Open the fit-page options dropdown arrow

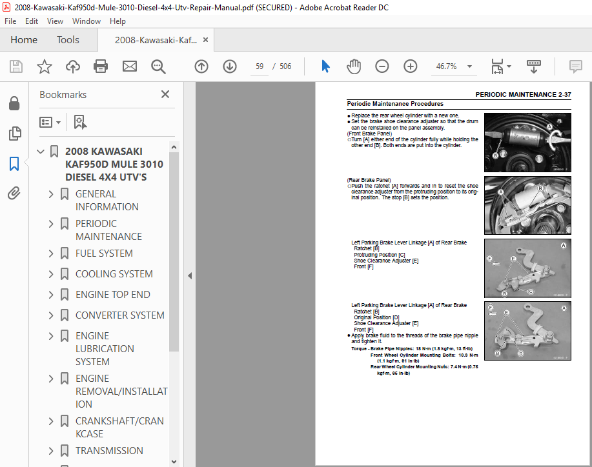click(509, 66)
